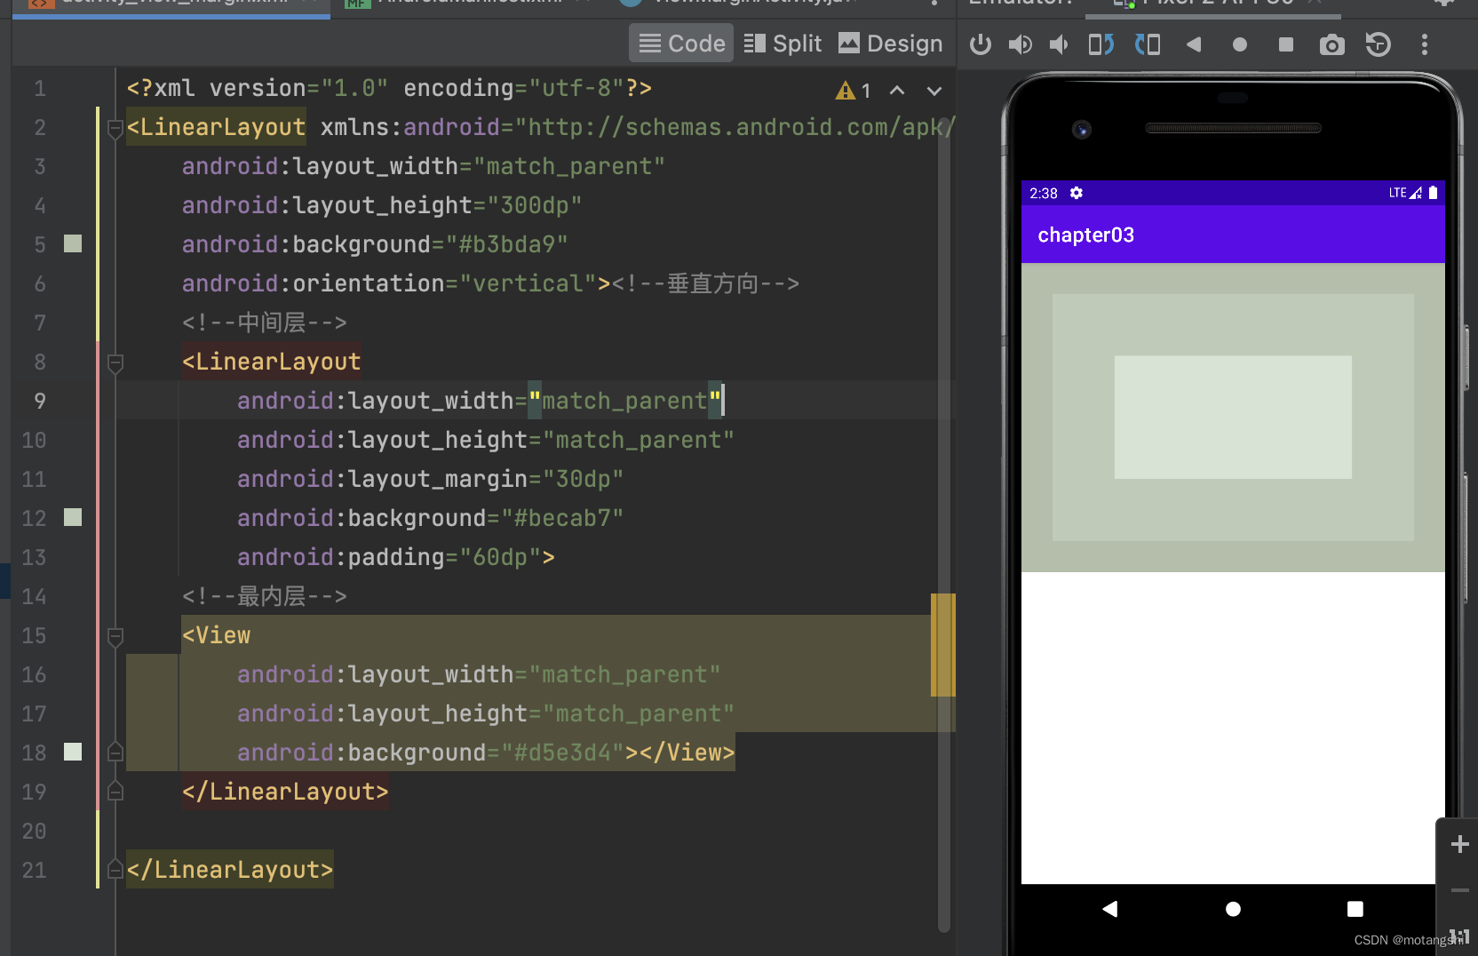
Task: Click the innermost light View in emulator
Action: point(1233,417)
